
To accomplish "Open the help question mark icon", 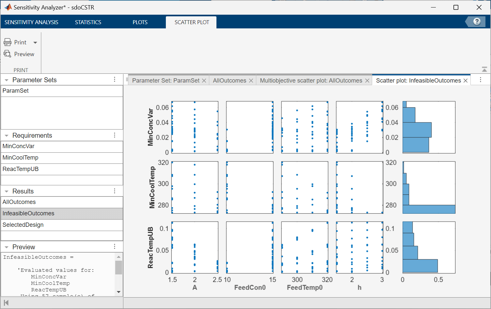I will [477, 22].
